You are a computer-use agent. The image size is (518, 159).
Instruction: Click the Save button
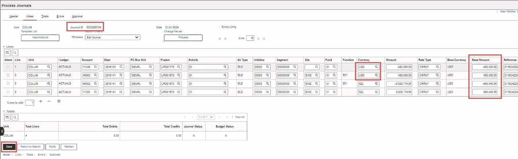click(9, 147)
